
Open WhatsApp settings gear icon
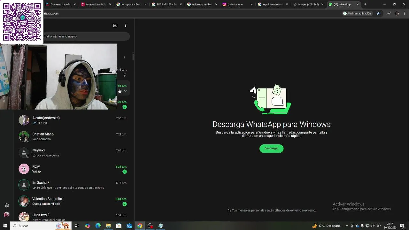7,205
